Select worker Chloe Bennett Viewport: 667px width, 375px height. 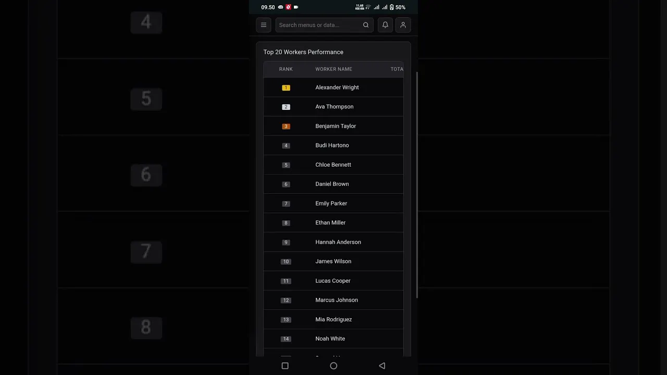coord(333,165)
